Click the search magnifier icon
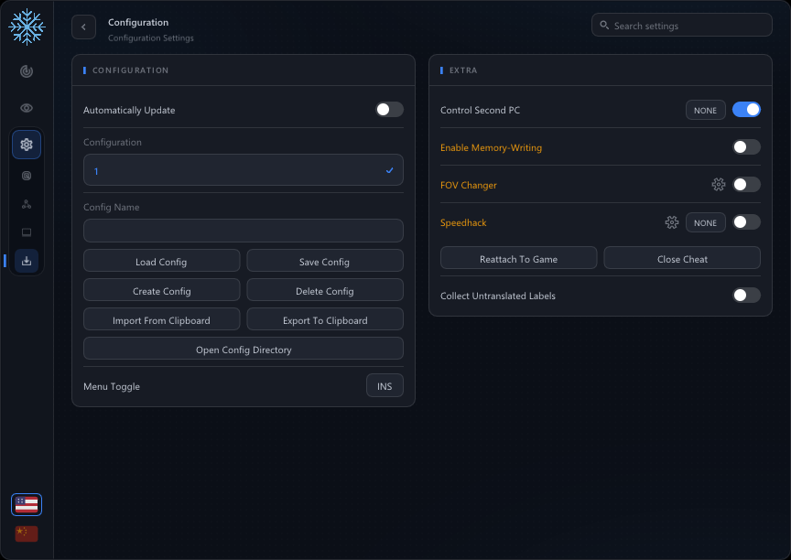791x560 pixels. coord(604,26)
